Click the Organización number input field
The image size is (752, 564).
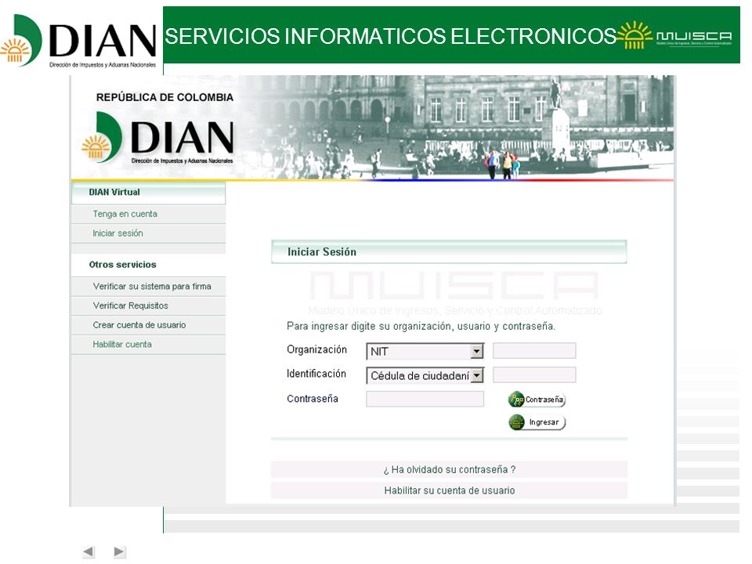(x=534, y=351)
